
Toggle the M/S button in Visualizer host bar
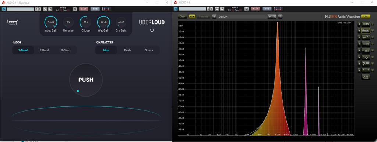point(267,9)
